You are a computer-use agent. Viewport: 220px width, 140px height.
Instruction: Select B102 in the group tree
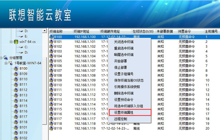coord(24,138)
